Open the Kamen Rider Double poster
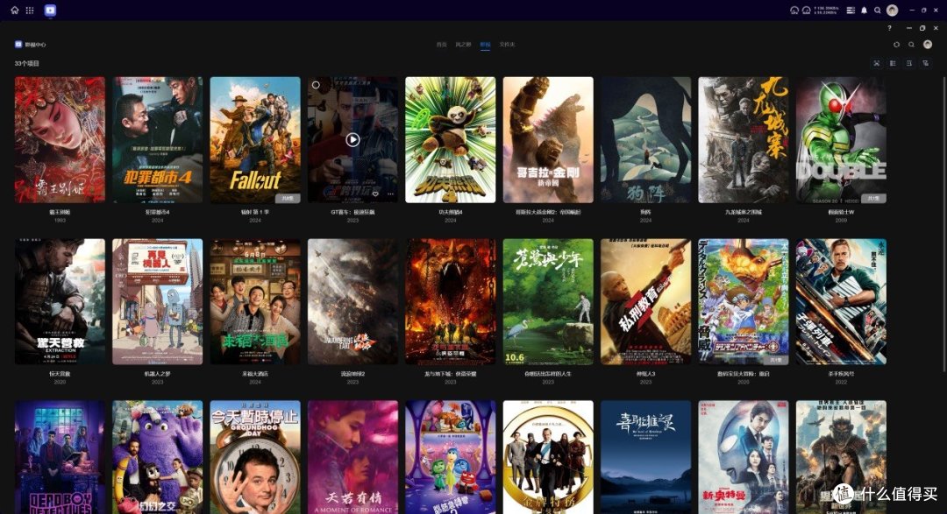947x514 pixels. point(841,139)
